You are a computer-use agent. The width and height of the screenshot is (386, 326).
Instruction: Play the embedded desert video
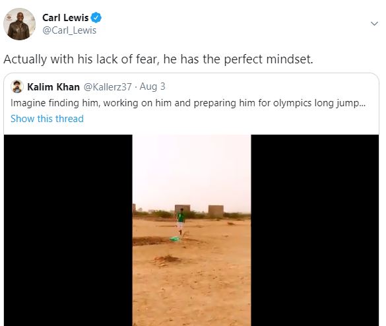tap(191, 230)
